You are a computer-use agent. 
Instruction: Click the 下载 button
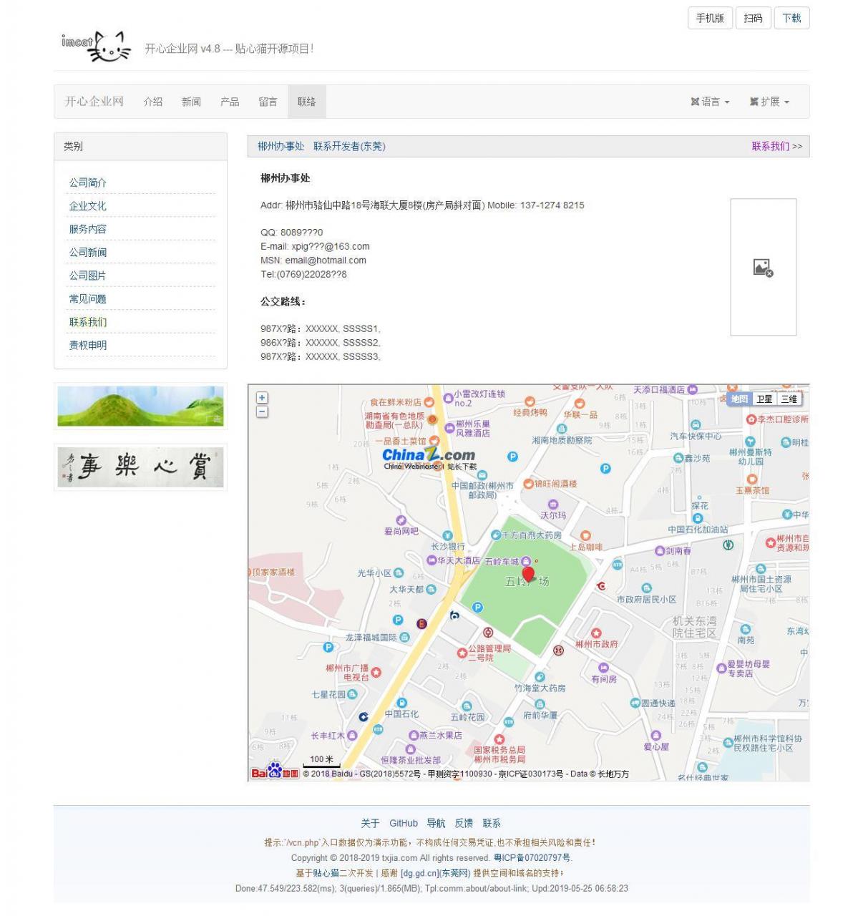tap(791, 18)
